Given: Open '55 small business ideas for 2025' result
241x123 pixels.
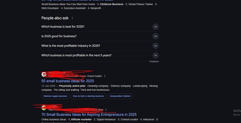Looking at the screenshot, I should point(68,81).
